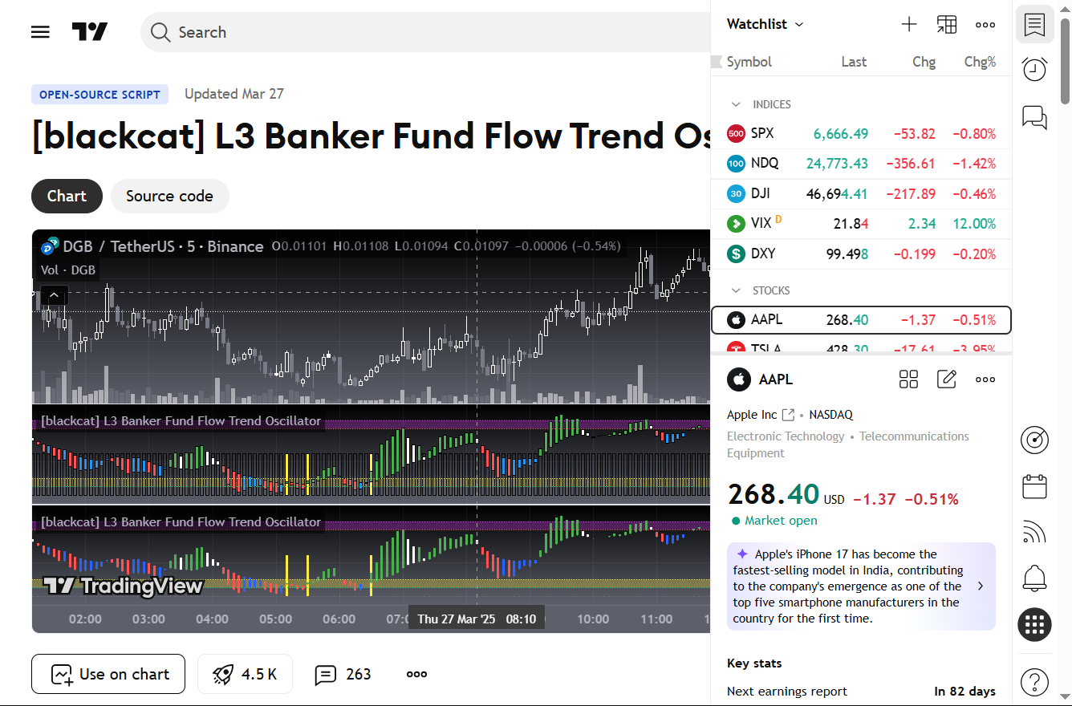Open AAPL details more options
The image size is (1072, 706).
(985, 379)
